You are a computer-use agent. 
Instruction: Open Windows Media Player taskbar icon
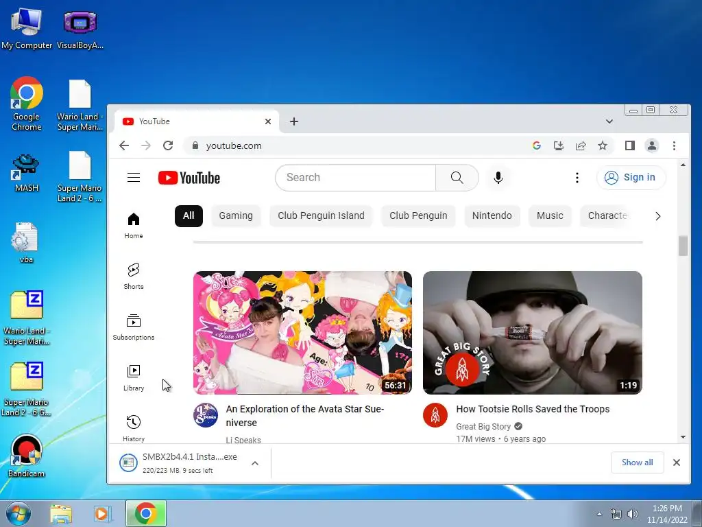[102, 513]
